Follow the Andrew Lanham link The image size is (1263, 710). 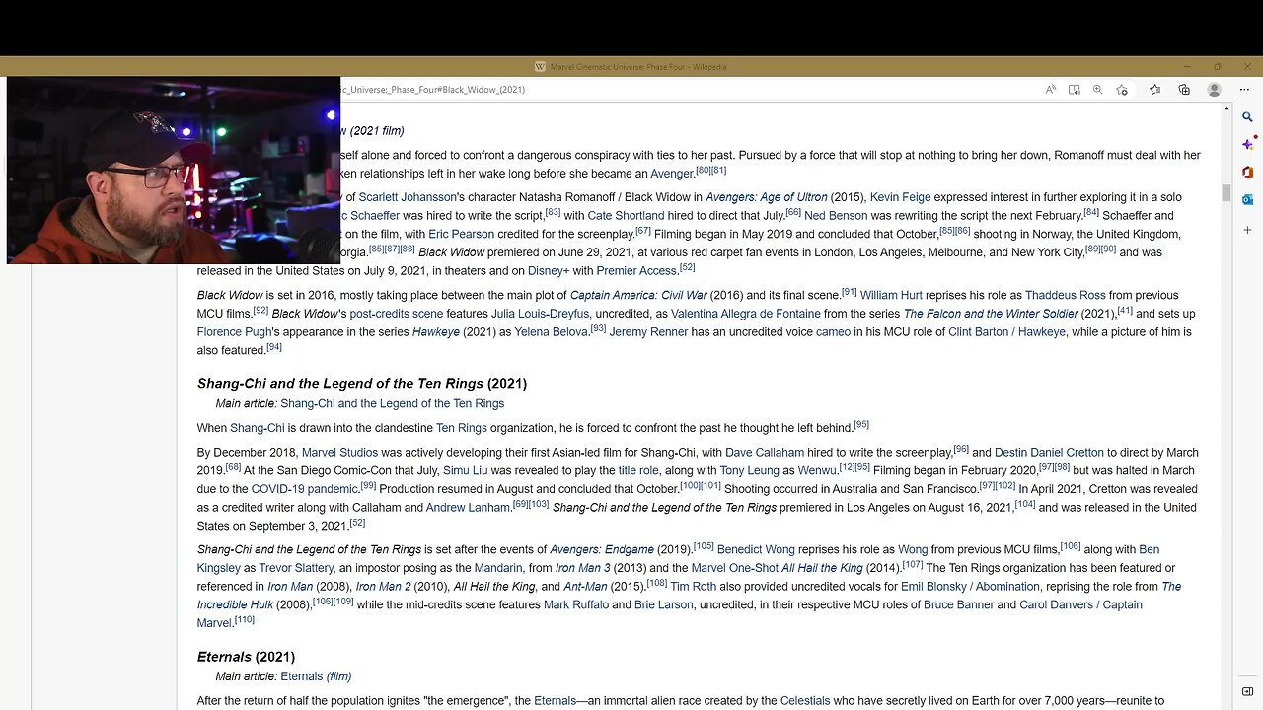[468, 508]
